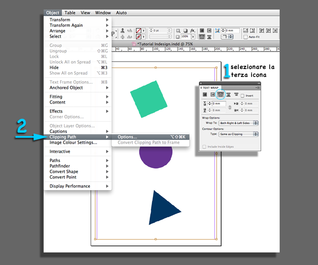
Task: Open the Table menu
Action: 70,13
